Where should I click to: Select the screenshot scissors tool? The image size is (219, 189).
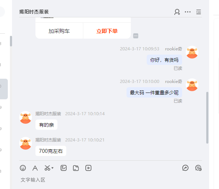(x=47, y=168)
